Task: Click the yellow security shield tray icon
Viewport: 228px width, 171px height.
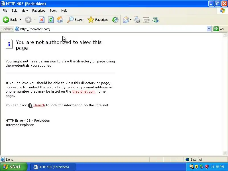Action: 196,167
